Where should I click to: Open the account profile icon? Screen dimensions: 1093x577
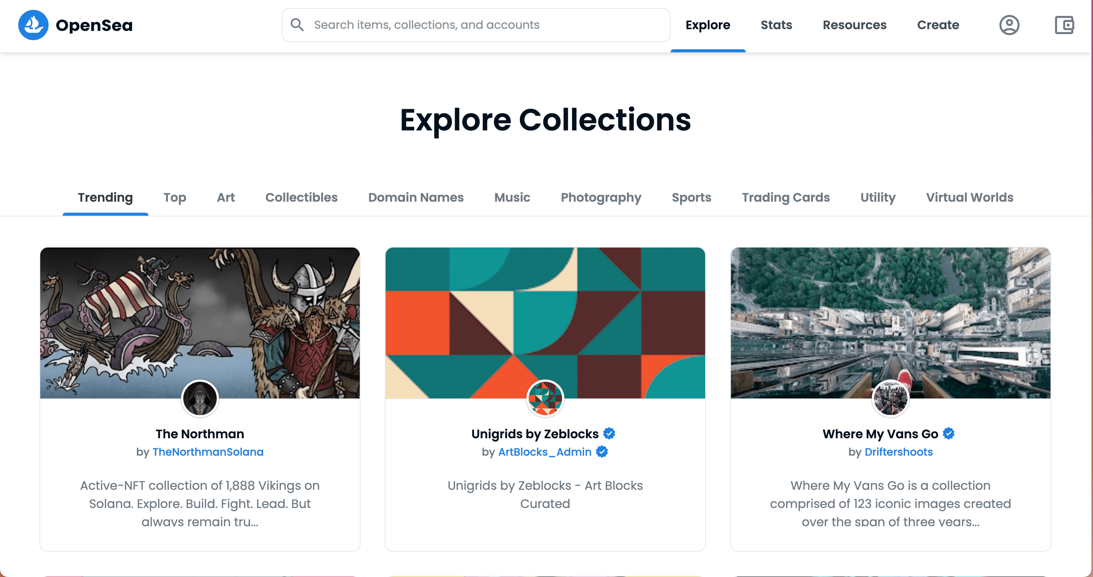[x=1009, y=25]
